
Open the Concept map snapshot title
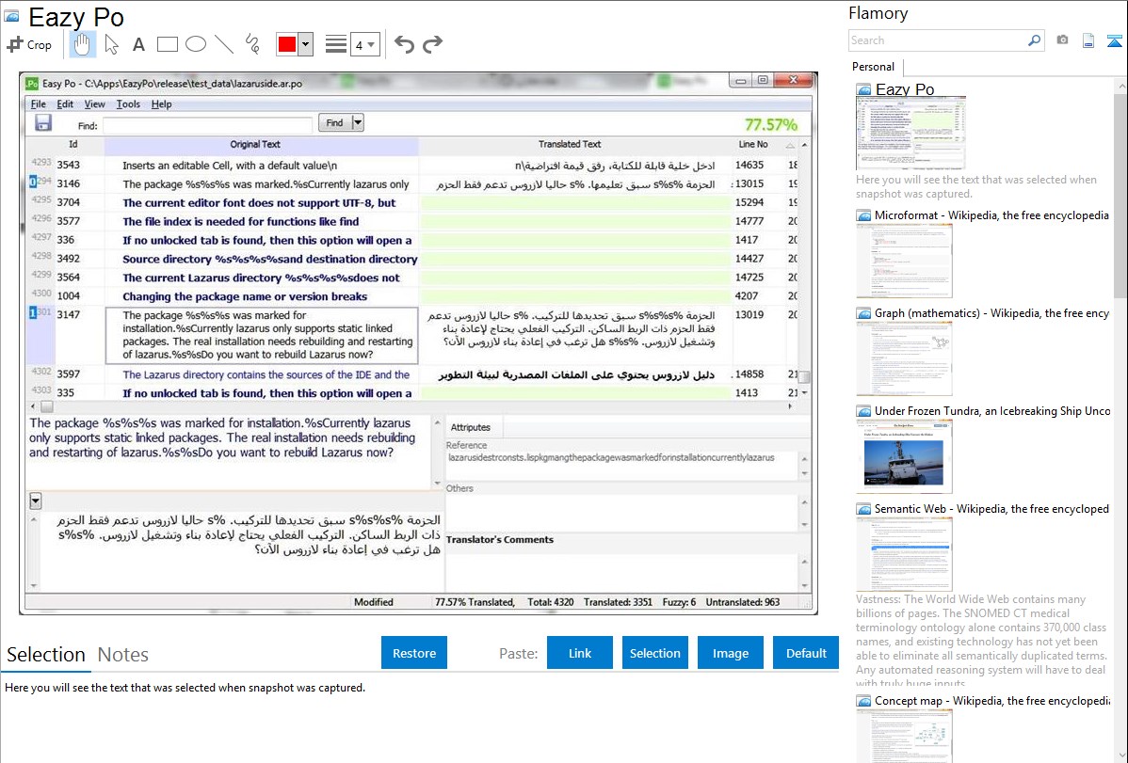coord(991,700)
